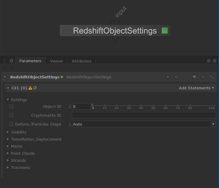Click the CEL warning triangle icon
The image size is (219, 188).
click(x=30, y=88)
